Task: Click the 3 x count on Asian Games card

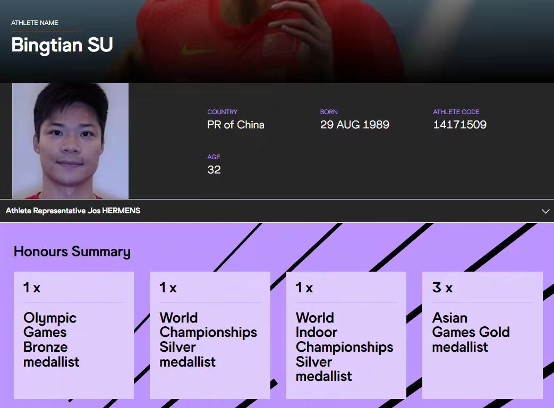Action: click(442, 288)
